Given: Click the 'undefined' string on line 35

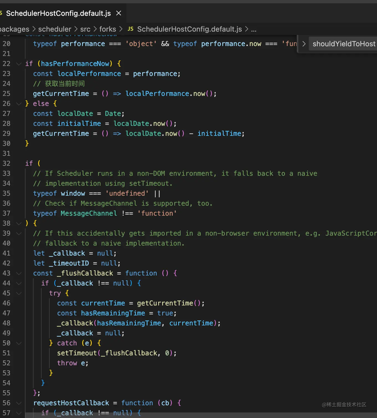Looking at the screenshot, I should tap(127, 193).
